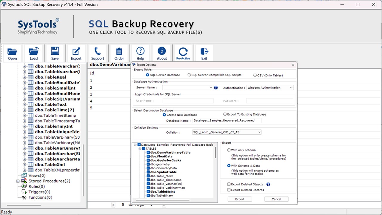Image resolution: width=382 pixels, height=215 pixels.
Task: Click row with Id value 3
Action: point(109,94)
